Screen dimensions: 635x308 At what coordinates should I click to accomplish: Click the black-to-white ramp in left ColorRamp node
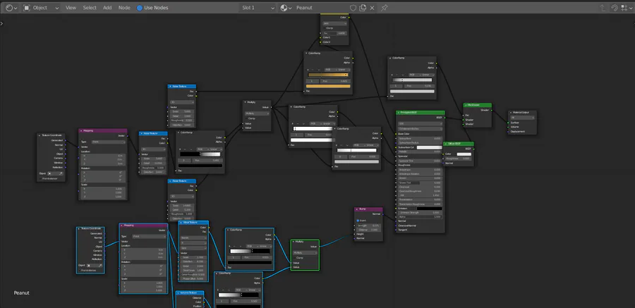click(200, 154)
